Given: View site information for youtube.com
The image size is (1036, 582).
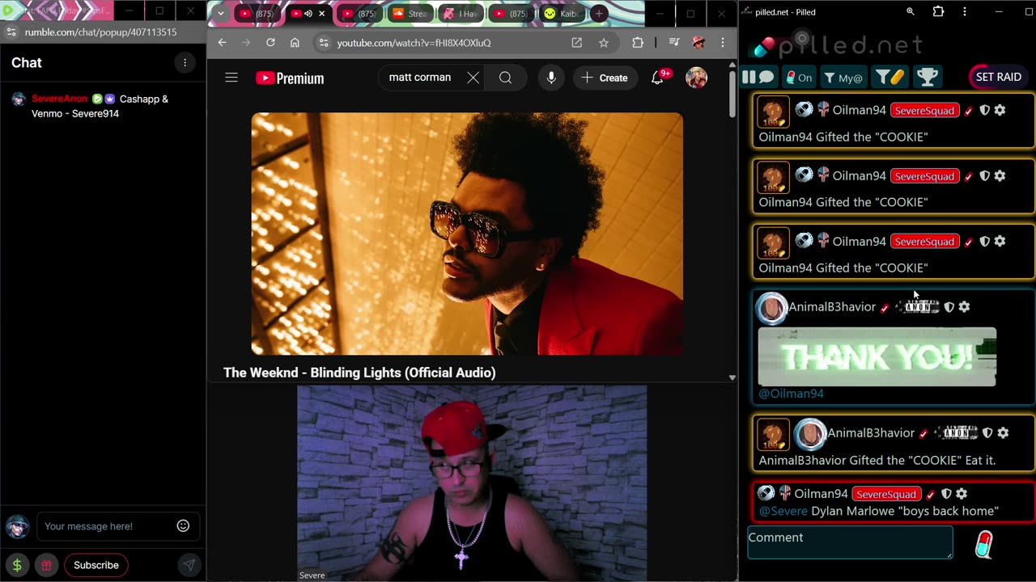Looking at the screenshot, I should pyautogui.click(x=323, y=43).
